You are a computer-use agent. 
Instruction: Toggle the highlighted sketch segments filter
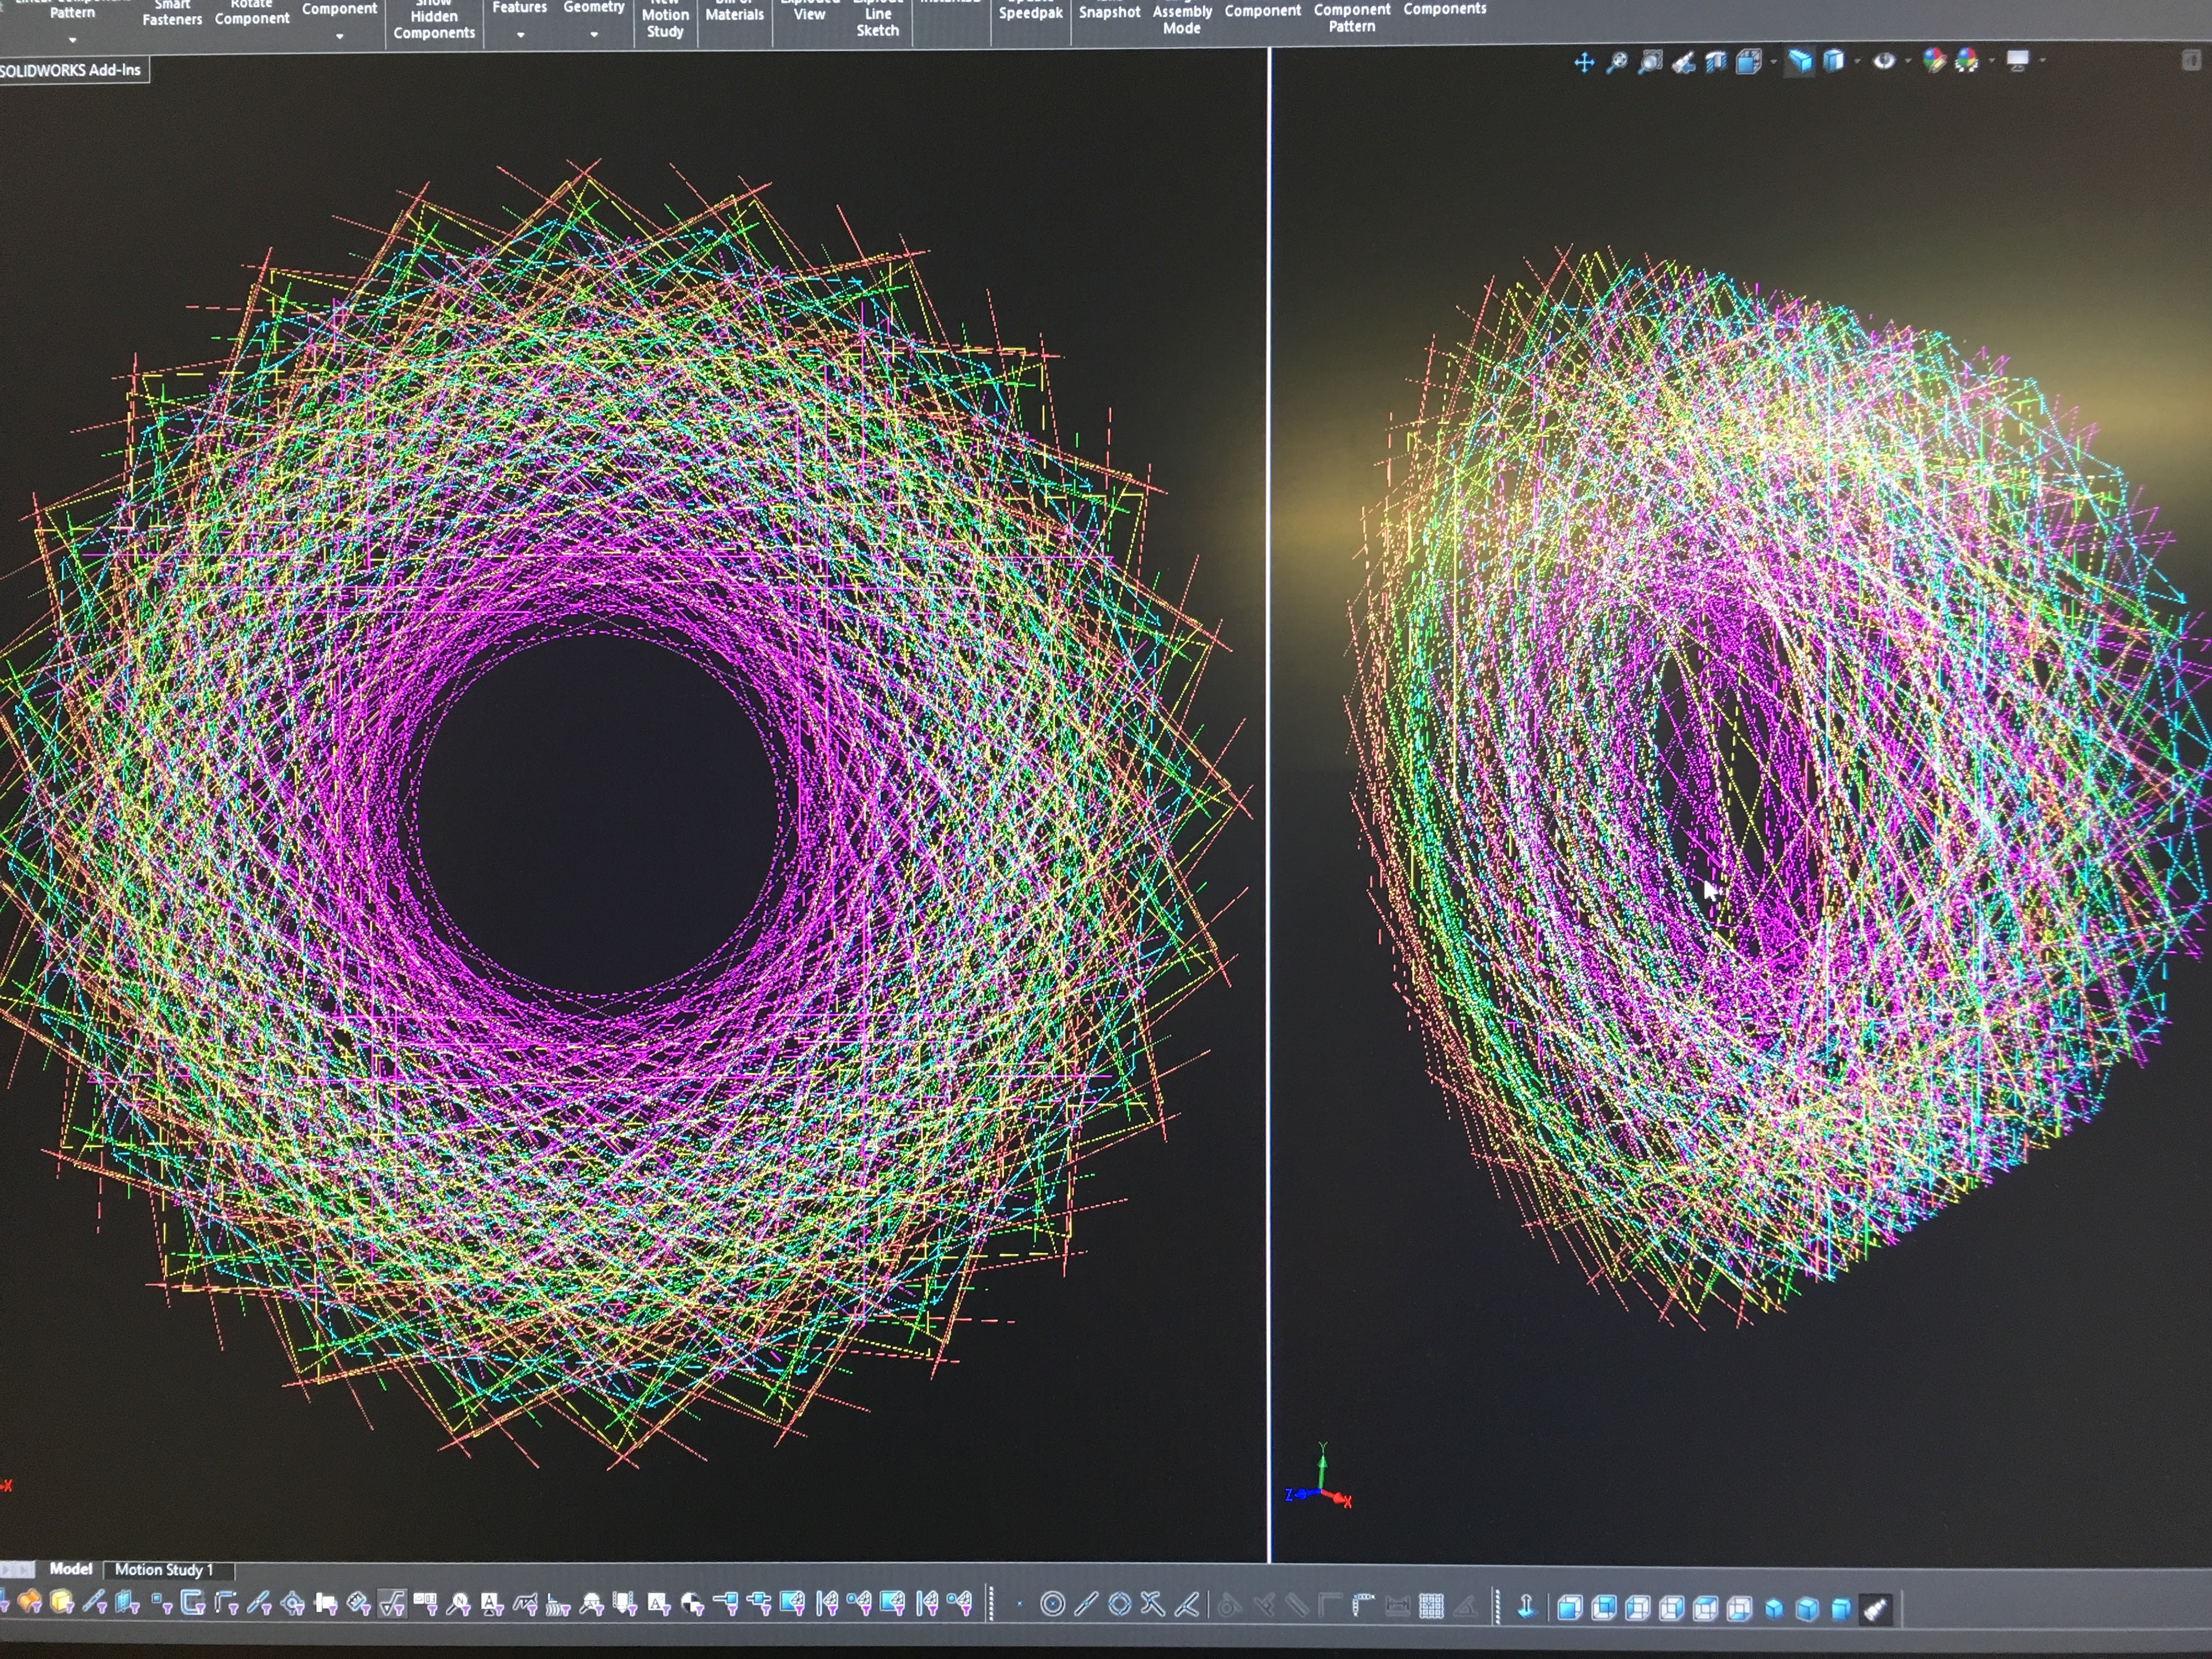click(391, 1604)
